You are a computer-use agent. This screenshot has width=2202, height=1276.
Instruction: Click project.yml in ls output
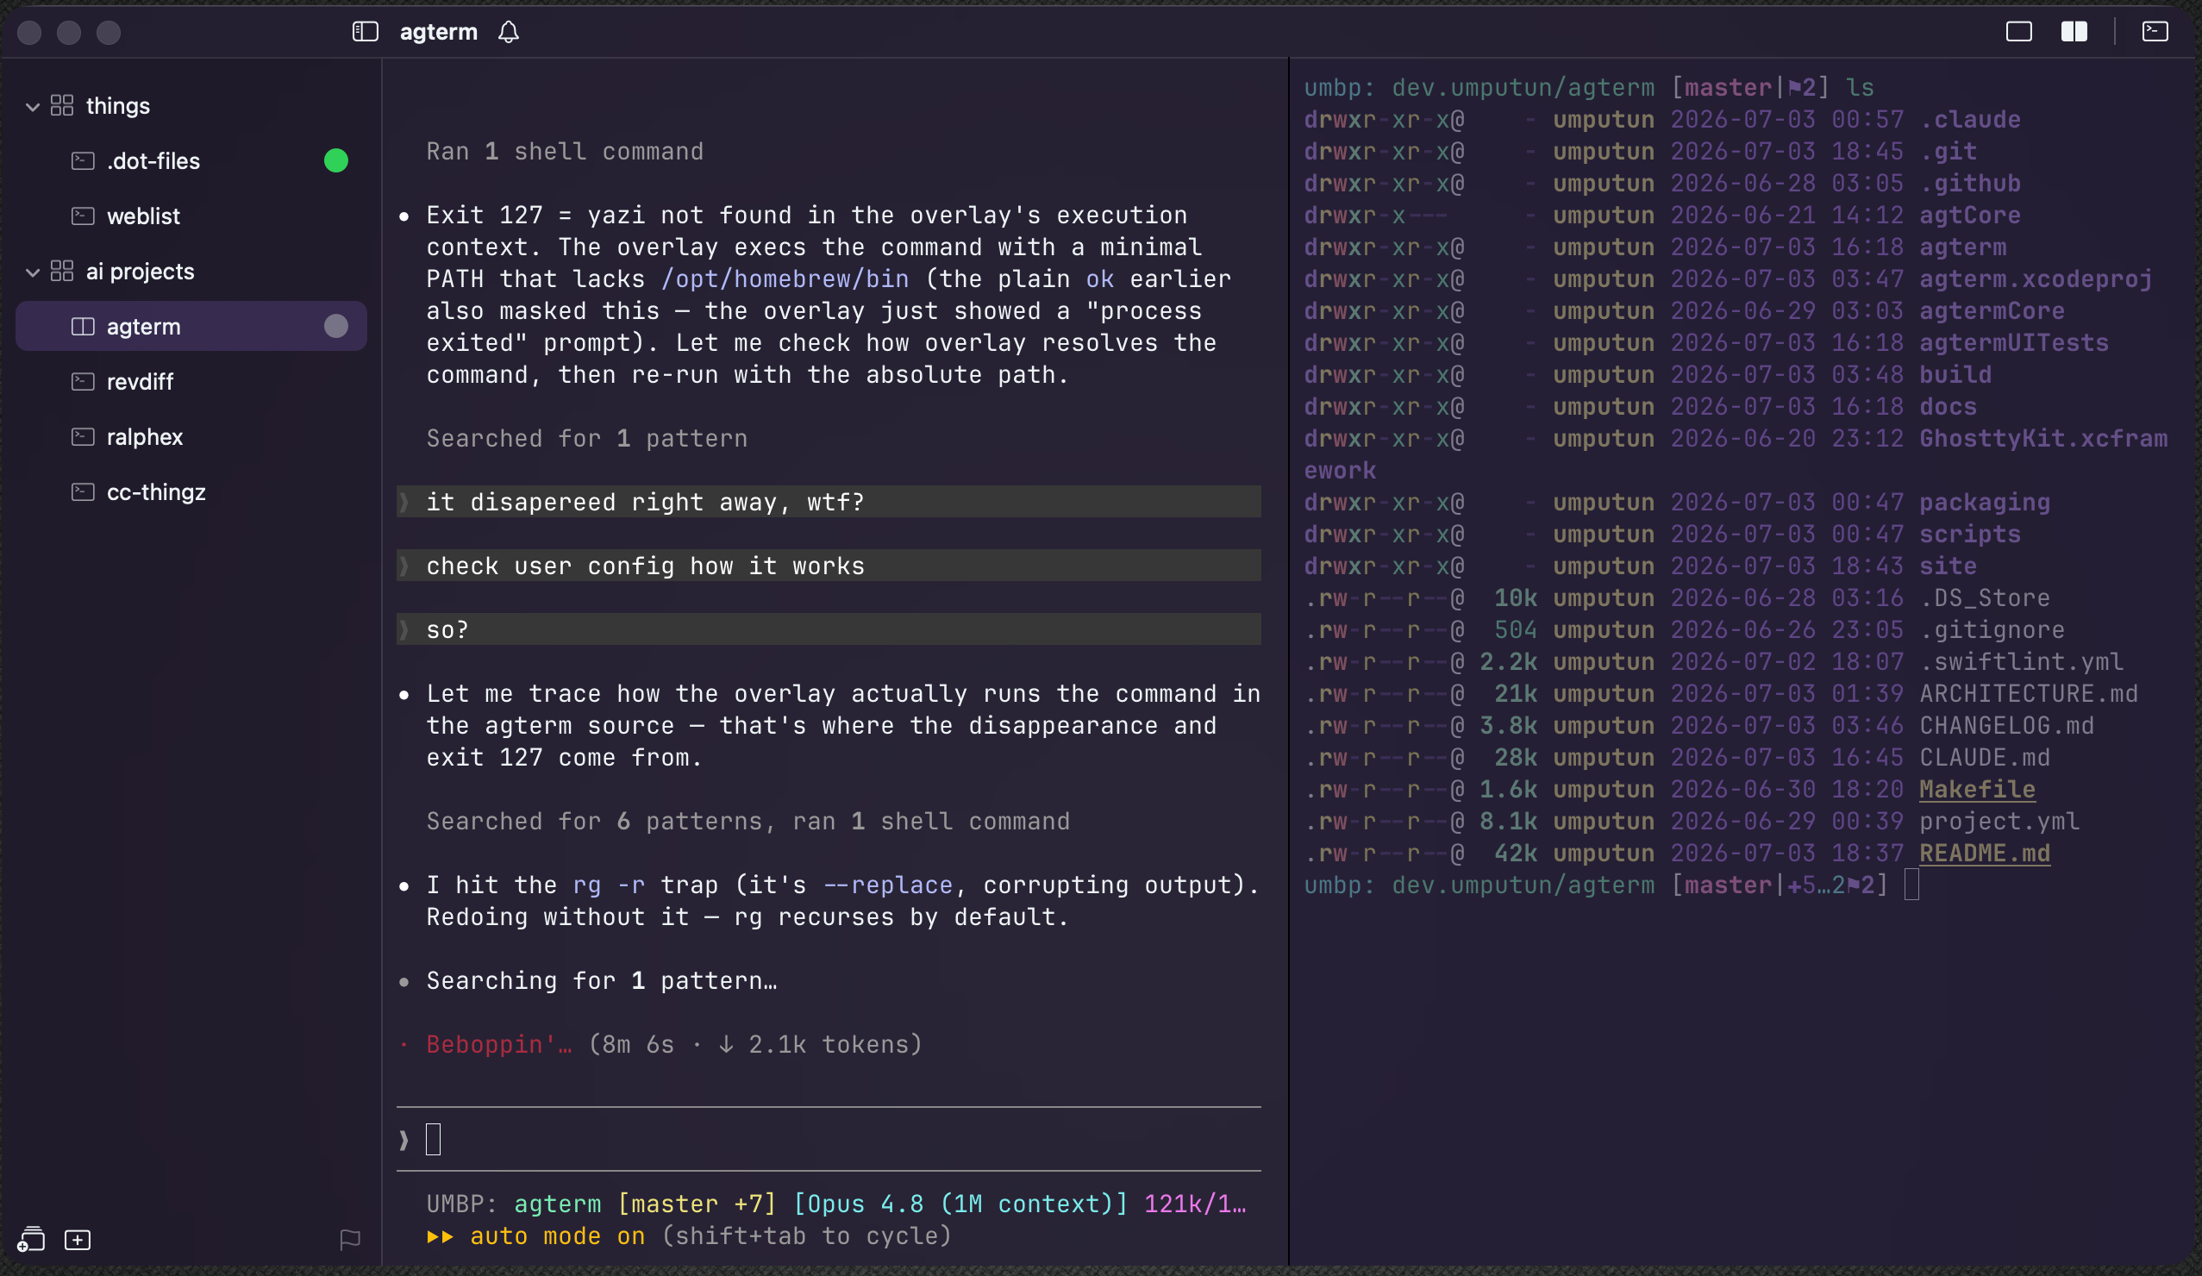point(1999,821)
